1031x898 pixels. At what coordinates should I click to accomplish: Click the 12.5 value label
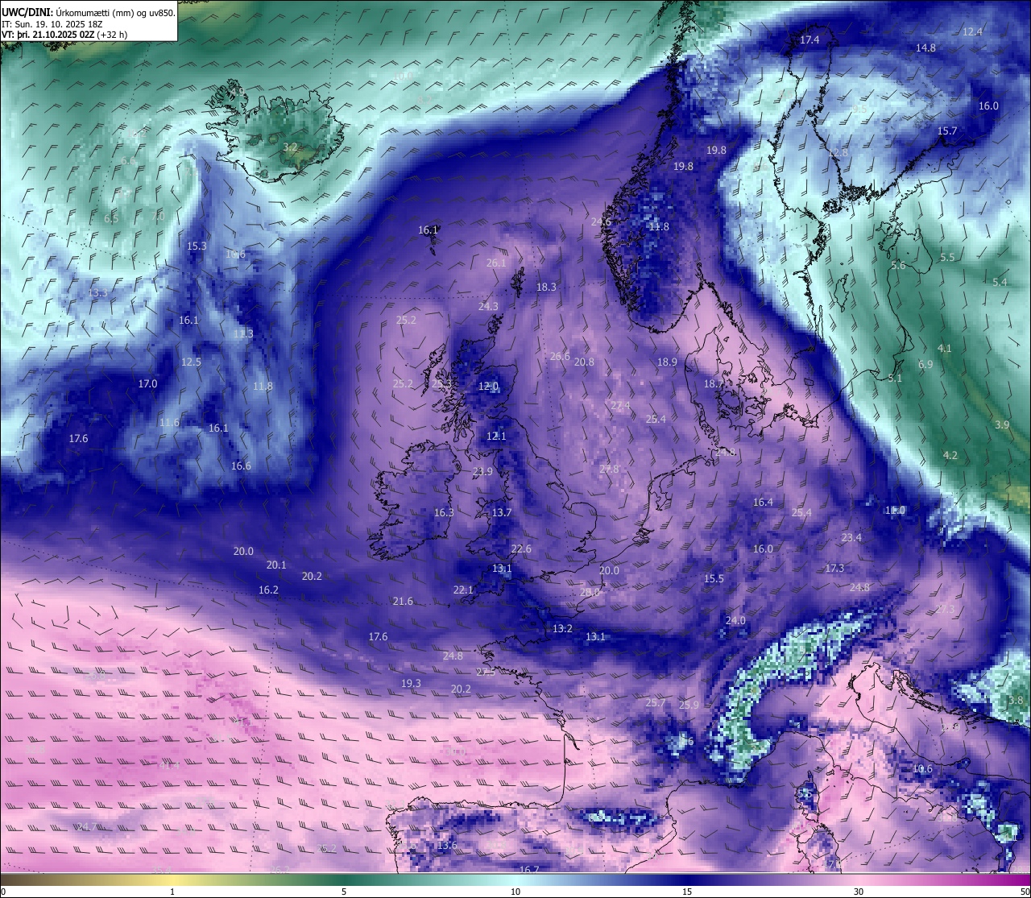pyautogui.click(x=191, y=362)
